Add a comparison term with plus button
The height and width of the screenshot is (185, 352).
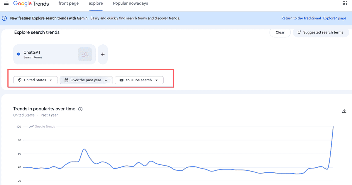click(103, 54)
